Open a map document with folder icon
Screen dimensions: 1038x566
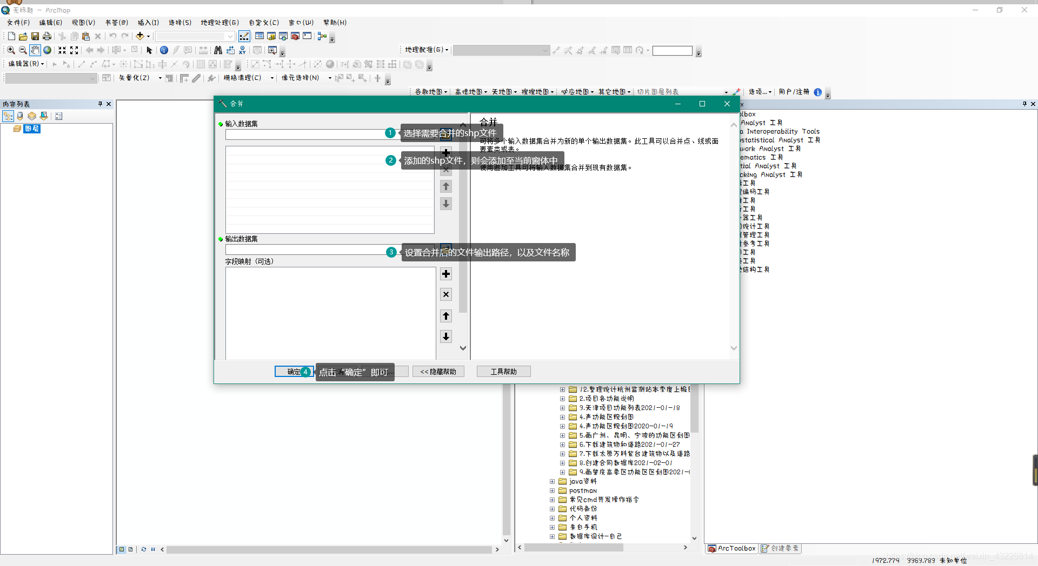pos(23,36)
